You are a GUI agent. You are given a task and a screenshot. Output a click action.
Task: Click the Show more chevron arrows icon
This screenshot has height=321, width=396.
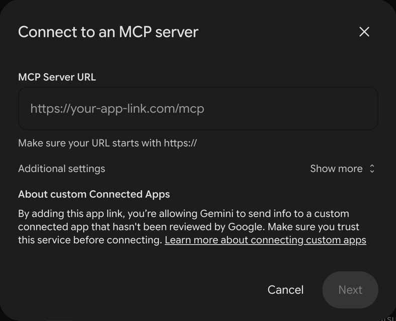click(x=372, y=169)
